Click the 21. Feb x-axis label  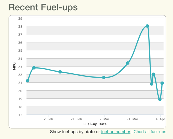77,119
